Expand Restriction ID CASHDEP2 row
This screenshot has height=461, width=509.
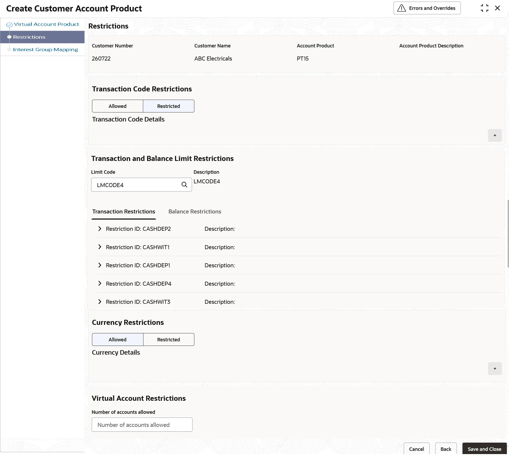coord(100,229)
